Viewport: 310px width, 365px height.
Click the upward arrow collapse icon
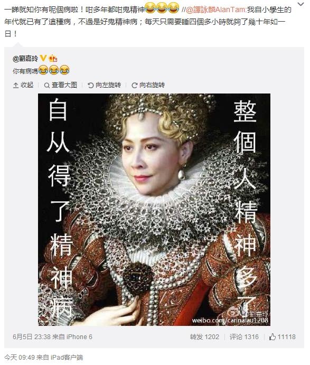(16, 86)
